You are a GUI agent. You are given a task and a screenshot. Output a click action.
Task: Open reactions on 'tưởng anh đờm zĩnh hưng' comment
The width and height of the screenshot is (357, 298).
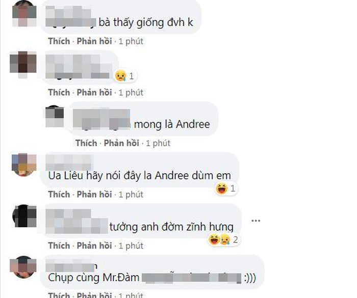click(223, 239)
